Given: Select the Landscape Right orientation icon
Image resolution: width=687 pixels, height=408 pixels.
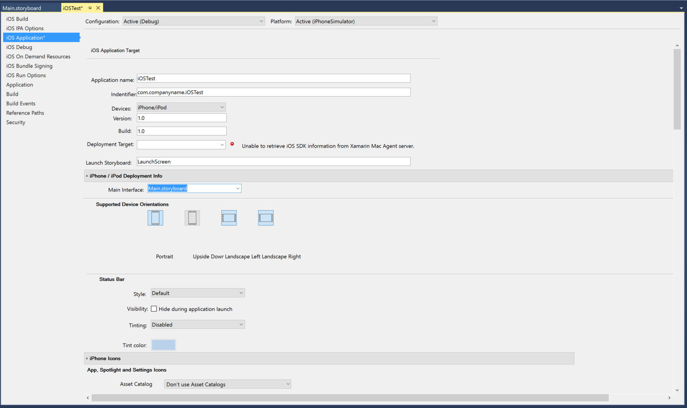Looking at the screenshot, I should [266, 218].
